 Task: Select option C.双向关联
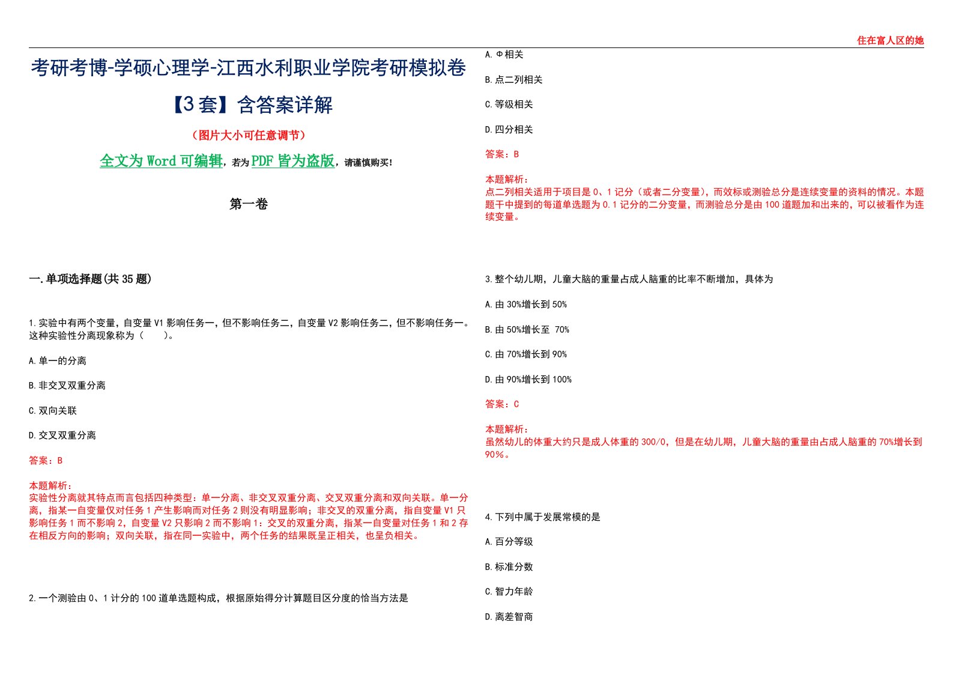53,411
